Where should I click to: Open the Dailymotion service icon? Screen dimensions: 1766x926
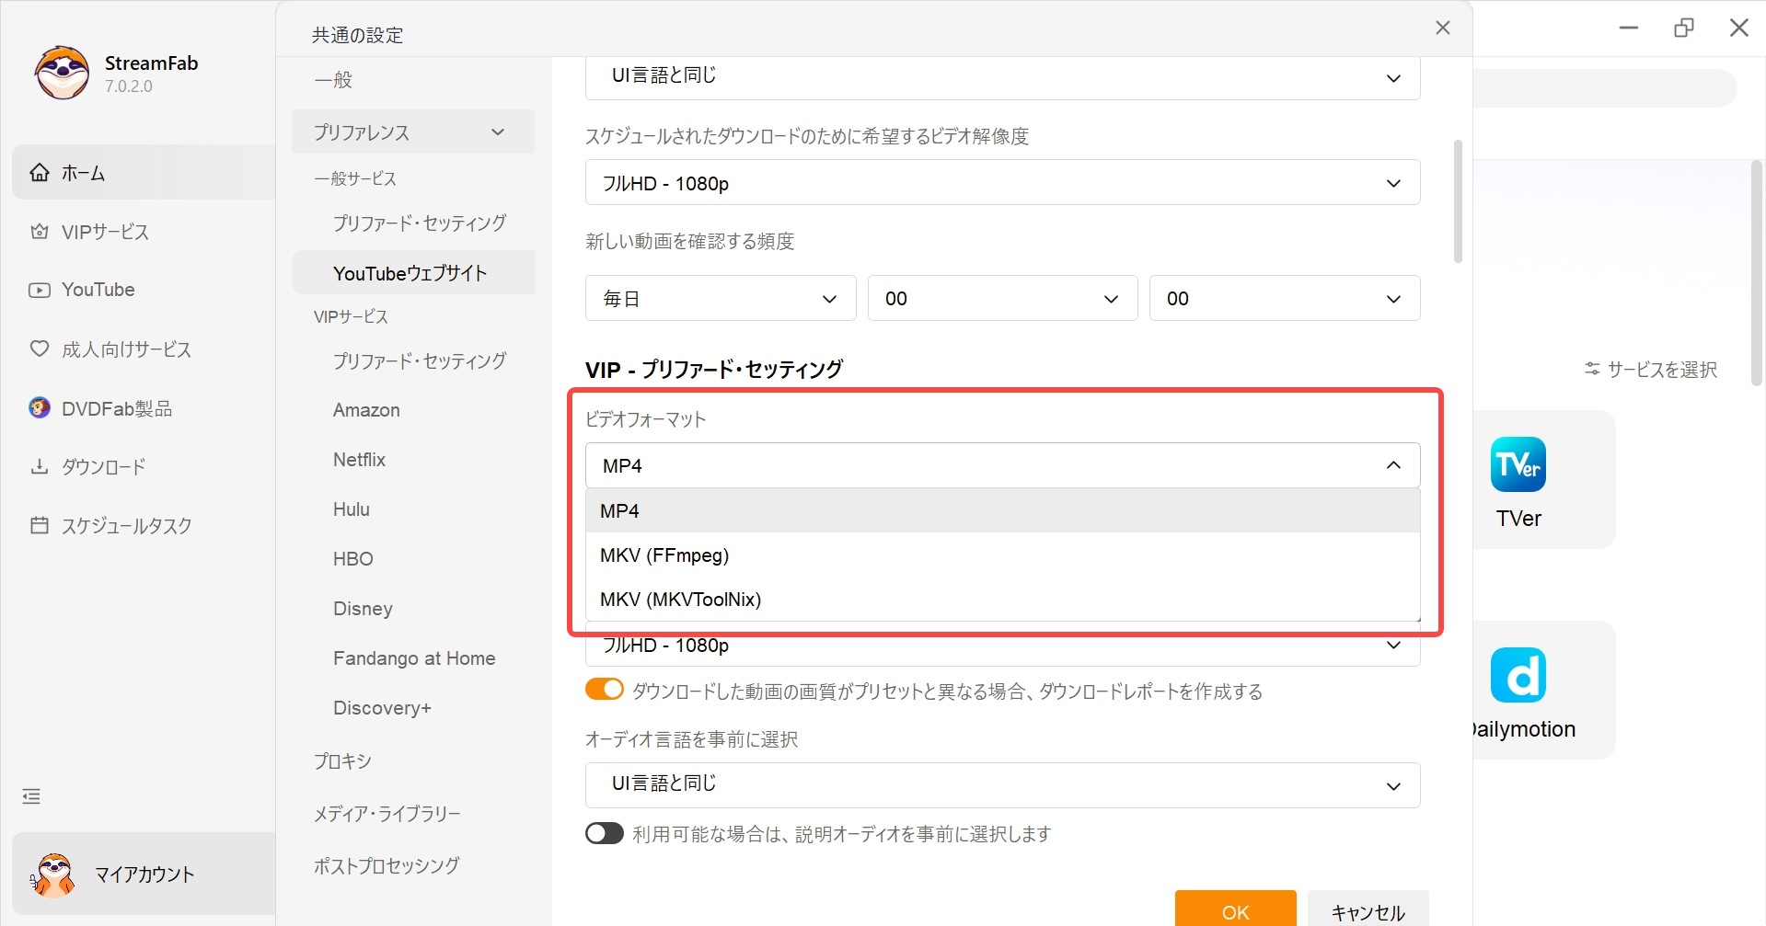coord(1518,675)
